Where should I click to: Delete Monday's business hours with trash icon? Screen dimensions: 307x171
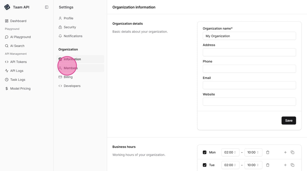268,152
